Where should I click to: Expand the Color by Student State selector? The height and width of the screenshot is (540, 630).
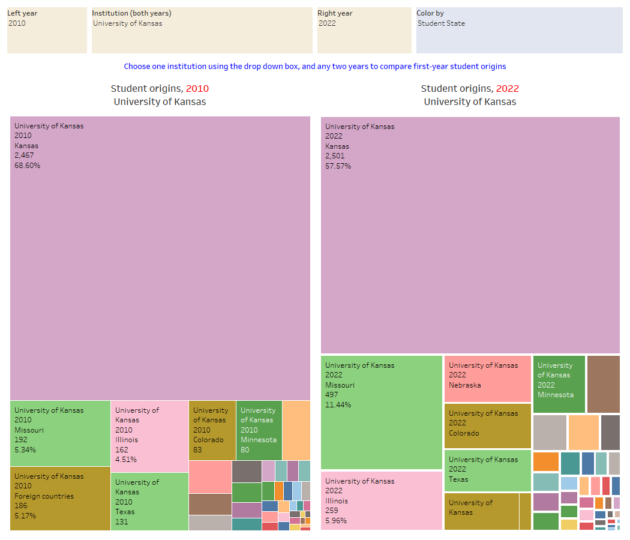(x=519, y=23)
